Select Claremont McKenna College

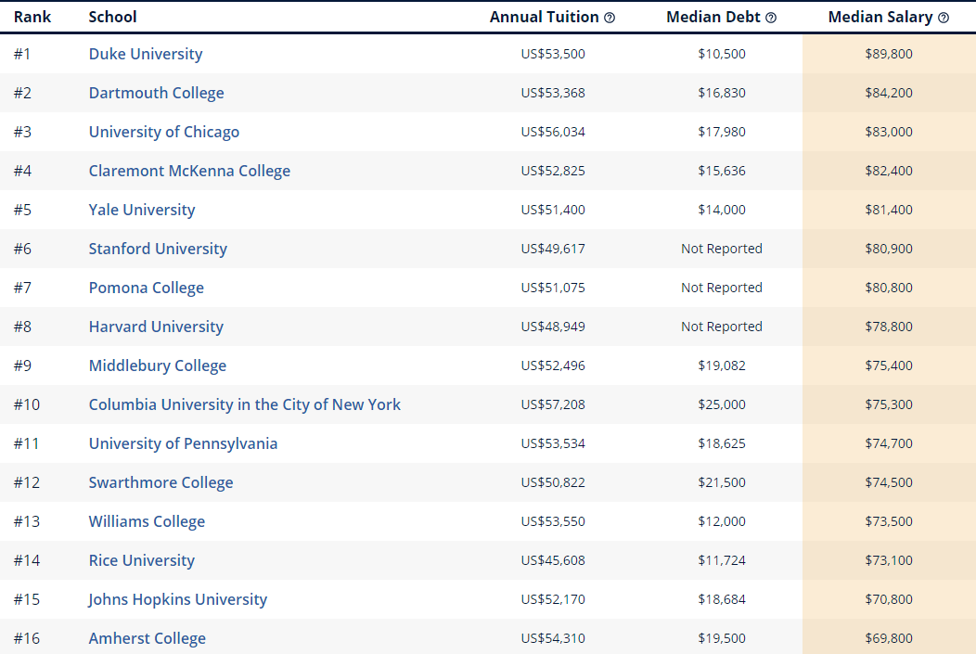pyautogui.click(x=189, y=171)
